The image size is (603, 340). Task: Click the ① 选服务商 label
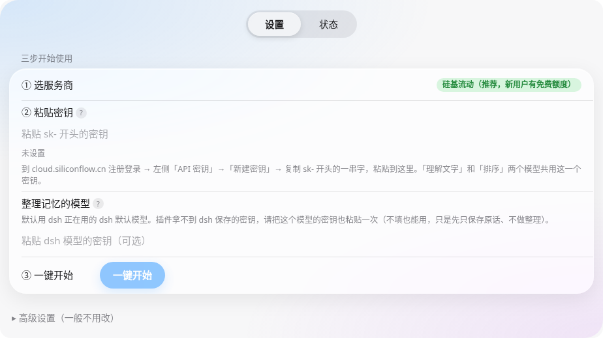[47, 85]
